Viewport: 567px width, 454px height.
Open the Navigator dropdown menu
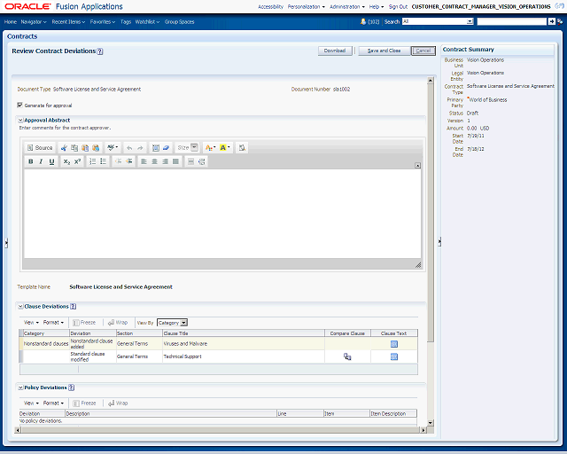(34, 21)
